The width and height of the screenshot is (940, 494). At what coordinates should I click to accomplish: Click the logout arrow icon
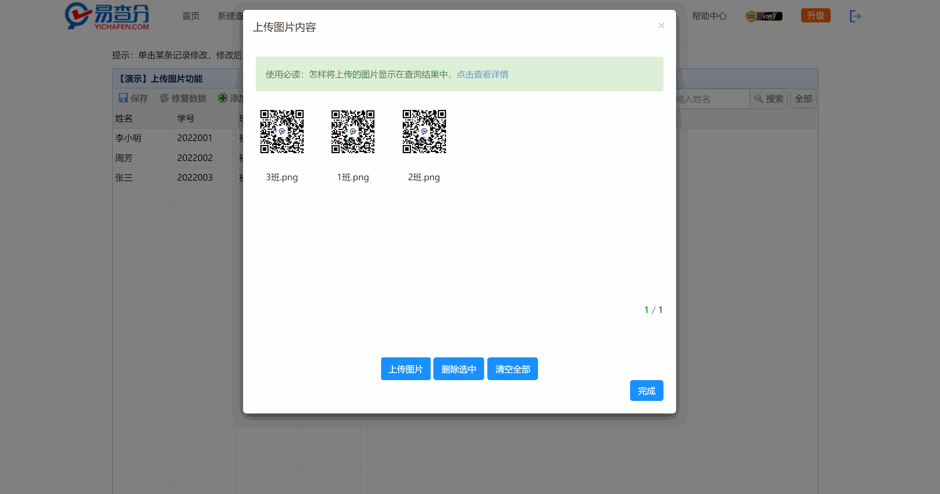coord(855,16)
